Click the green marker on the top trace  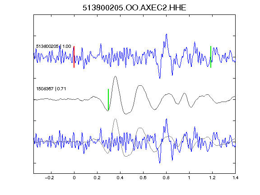pyautogui.click(x=211, y=57)
